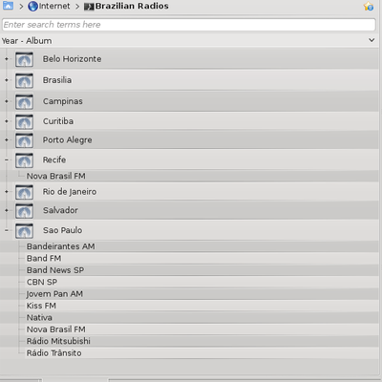Select the Sao Paulo label
382x382 pixels.
tap(63, 230)
